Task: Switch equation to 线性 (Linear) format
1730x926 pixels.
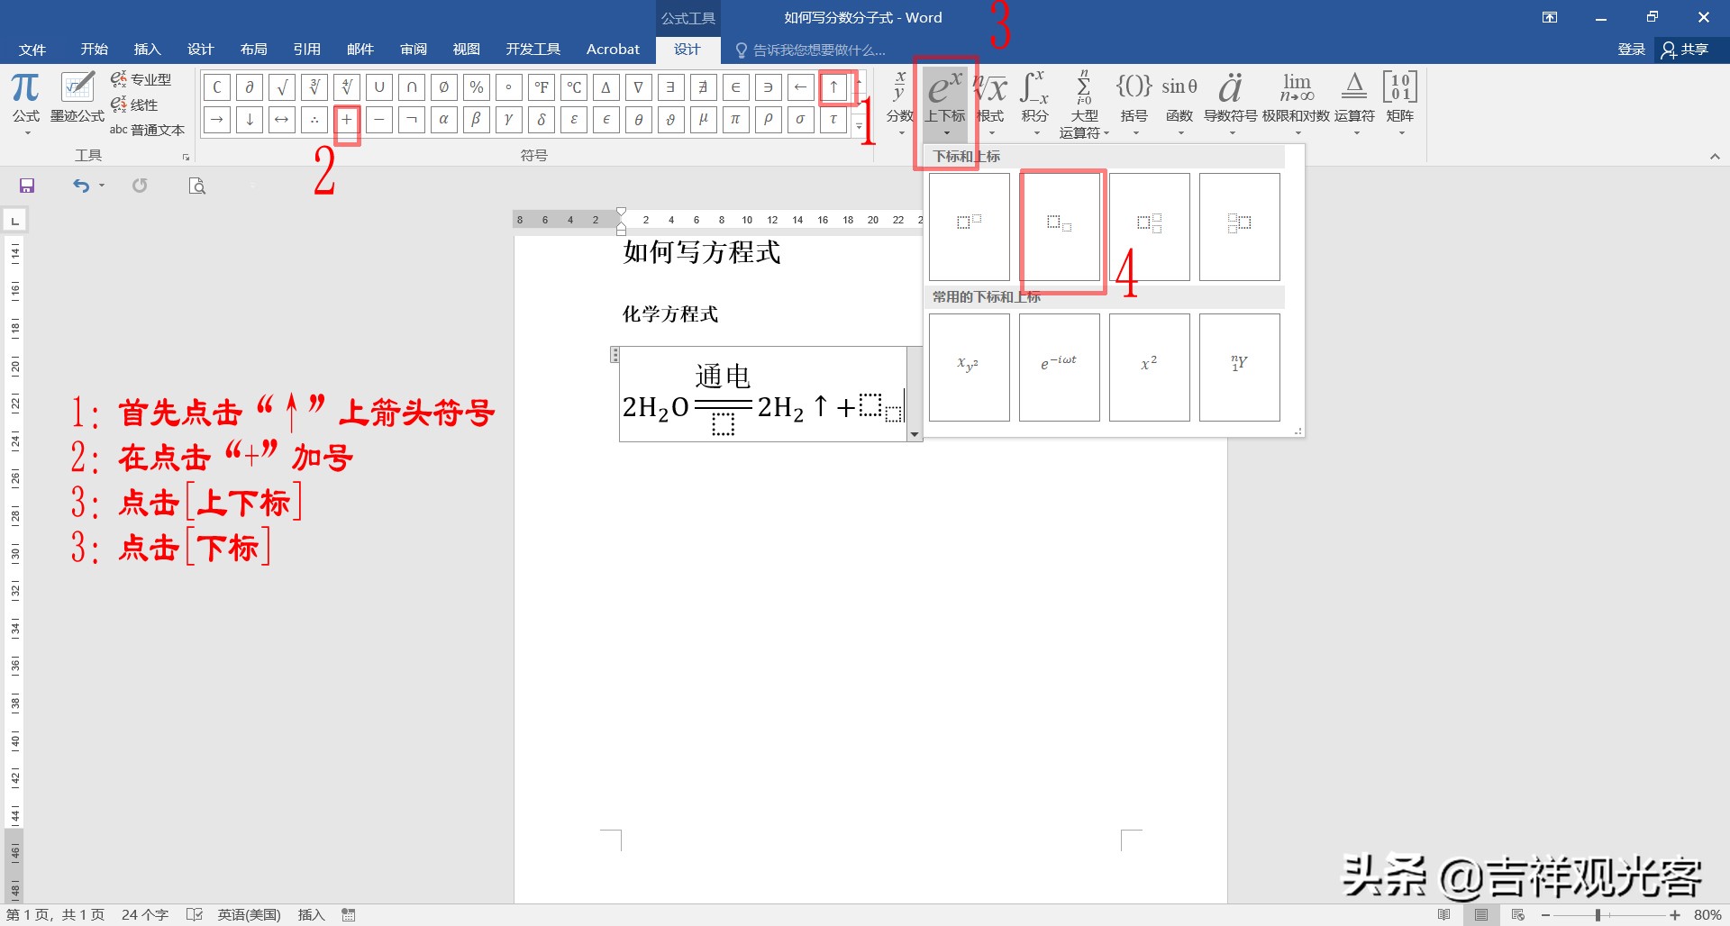Action: coord(141,104)
